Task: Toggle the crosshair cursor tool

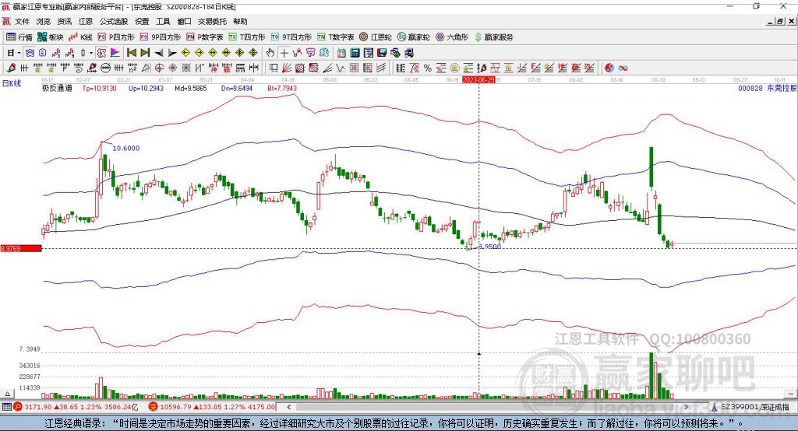Action: click(x=284, y=53)
